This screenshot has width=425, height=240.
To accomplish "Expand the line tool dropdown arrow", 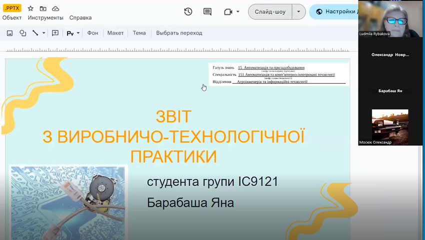I will tap(43, 33).
